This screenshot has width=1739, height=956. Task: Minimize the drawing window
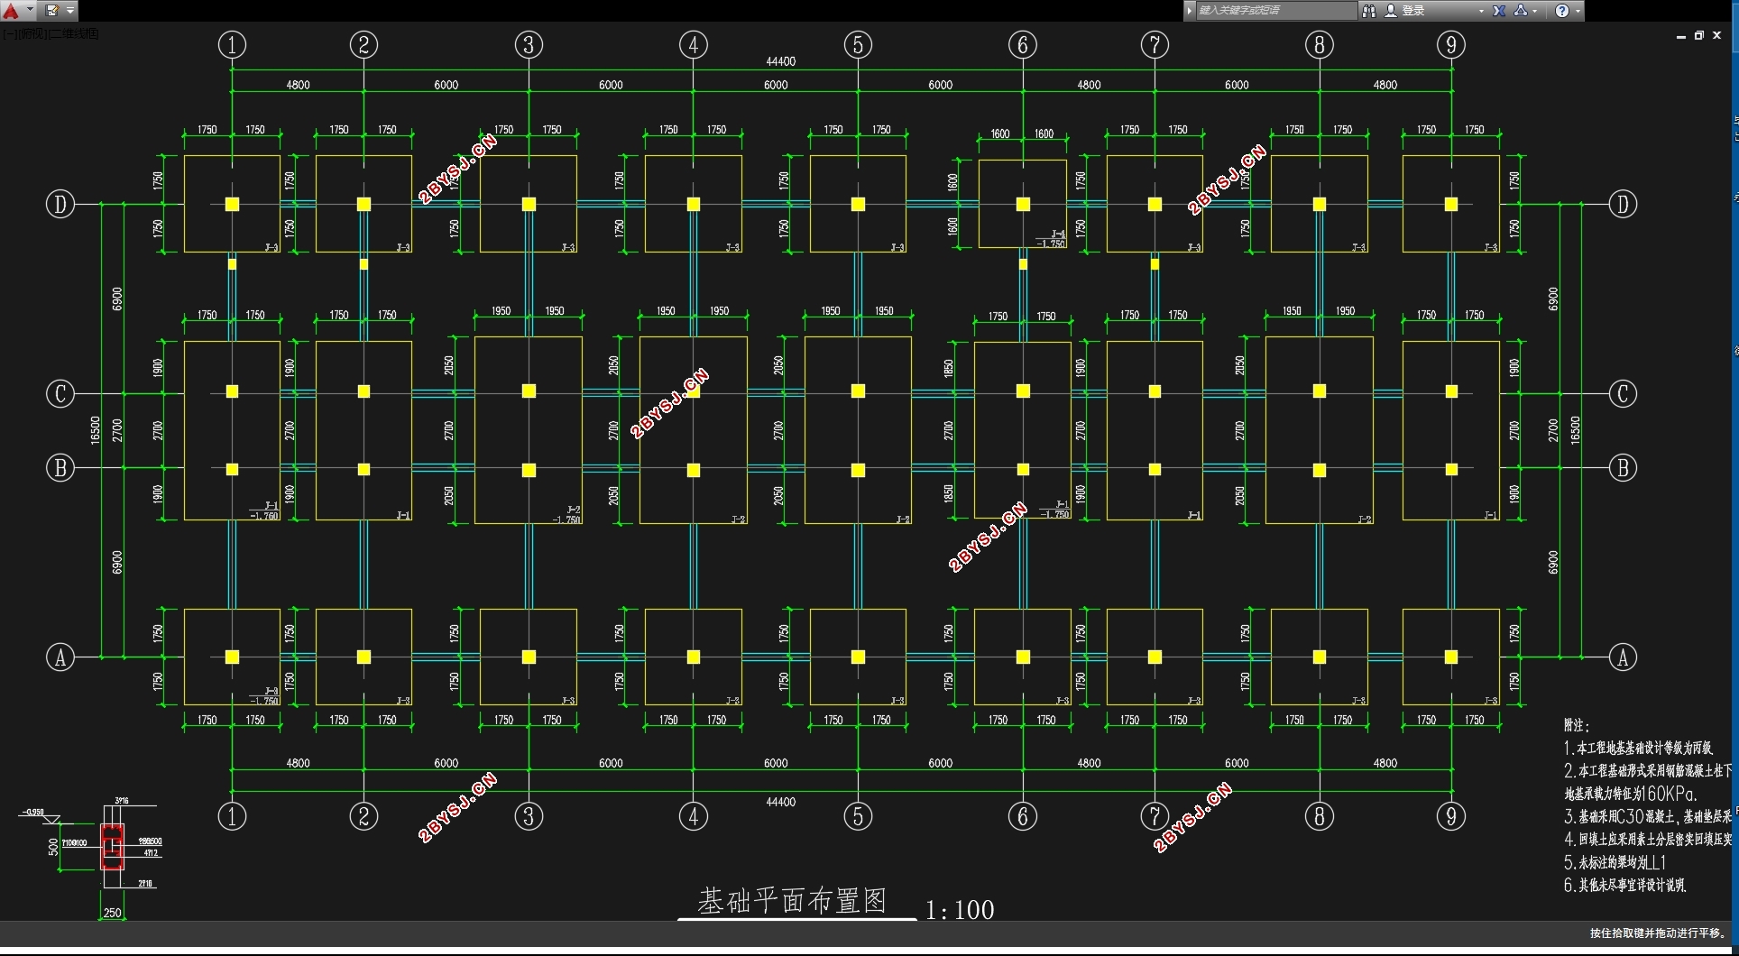[1681, 36]
